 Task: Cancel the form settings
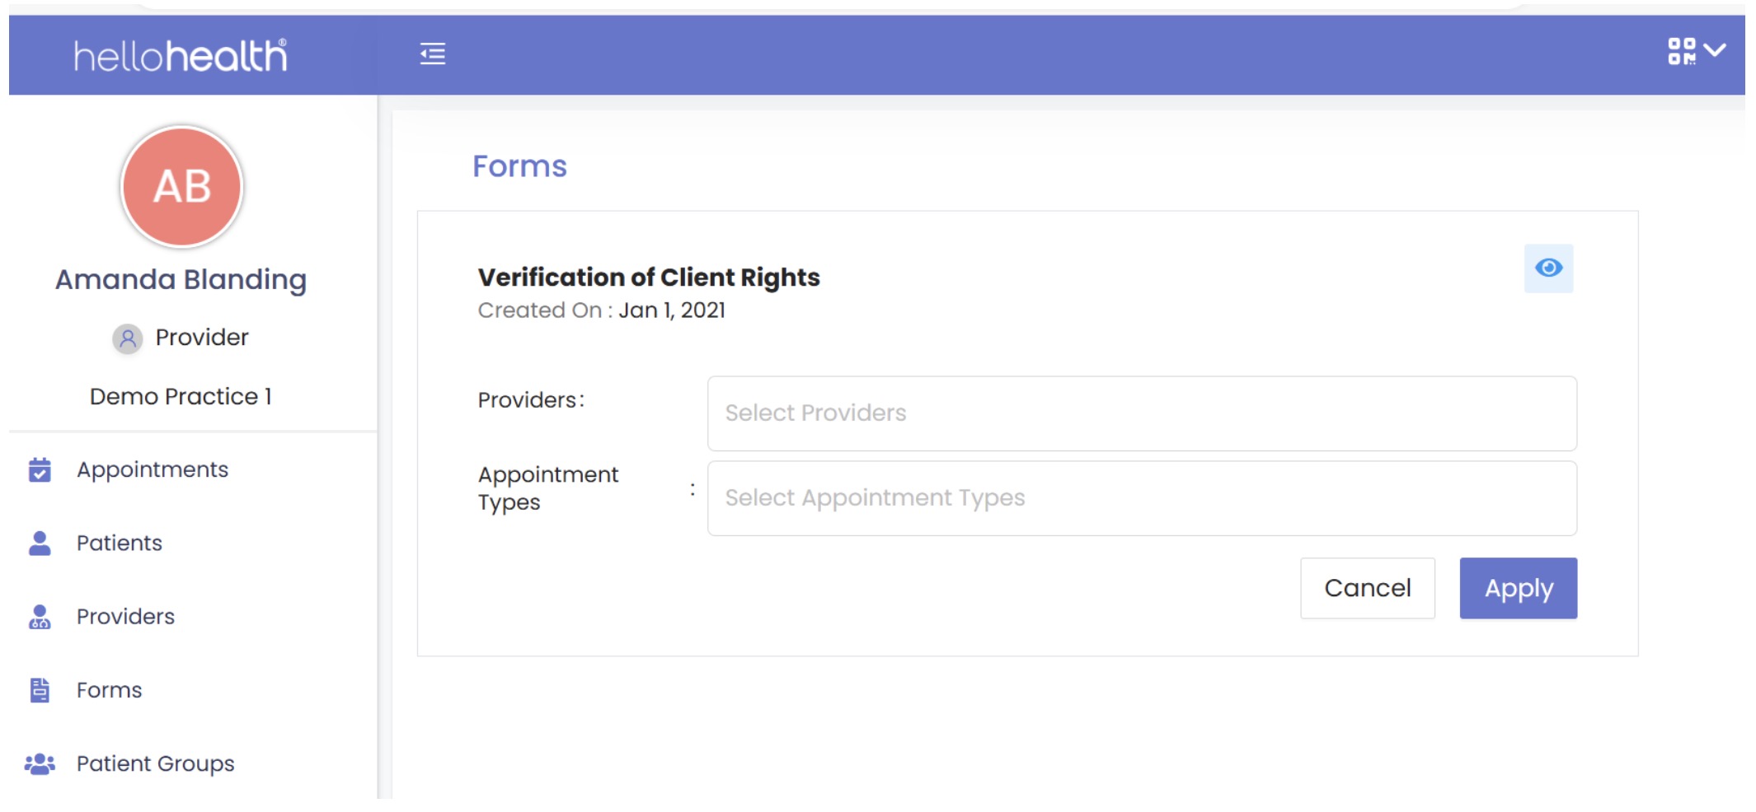(1367, 588)
